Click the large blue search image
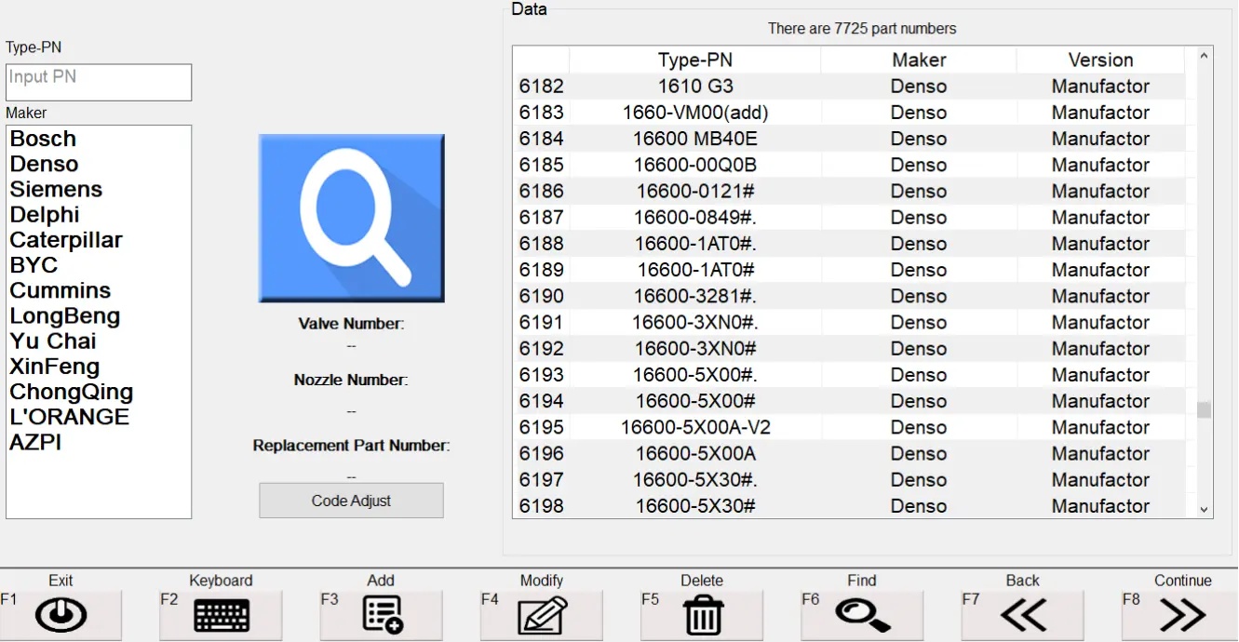The height and width of the screenshot is (642, 1239). 351,219
